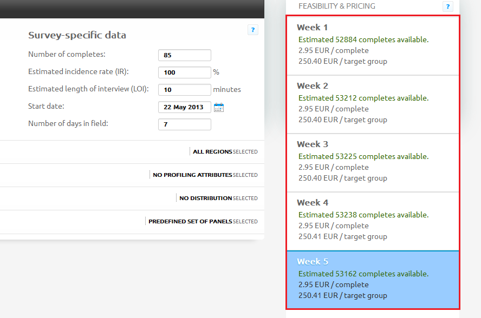Select the Number of days in field input
Screen dimensions: 481x318
[x=184, y=124]
